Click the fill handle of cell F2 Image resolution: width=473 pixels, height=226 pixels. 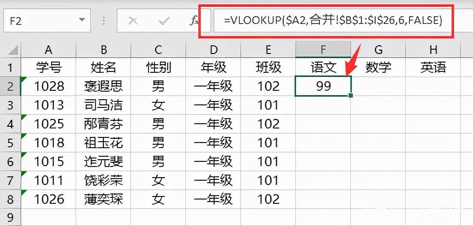pyautogui.click(x=351, y=96)
